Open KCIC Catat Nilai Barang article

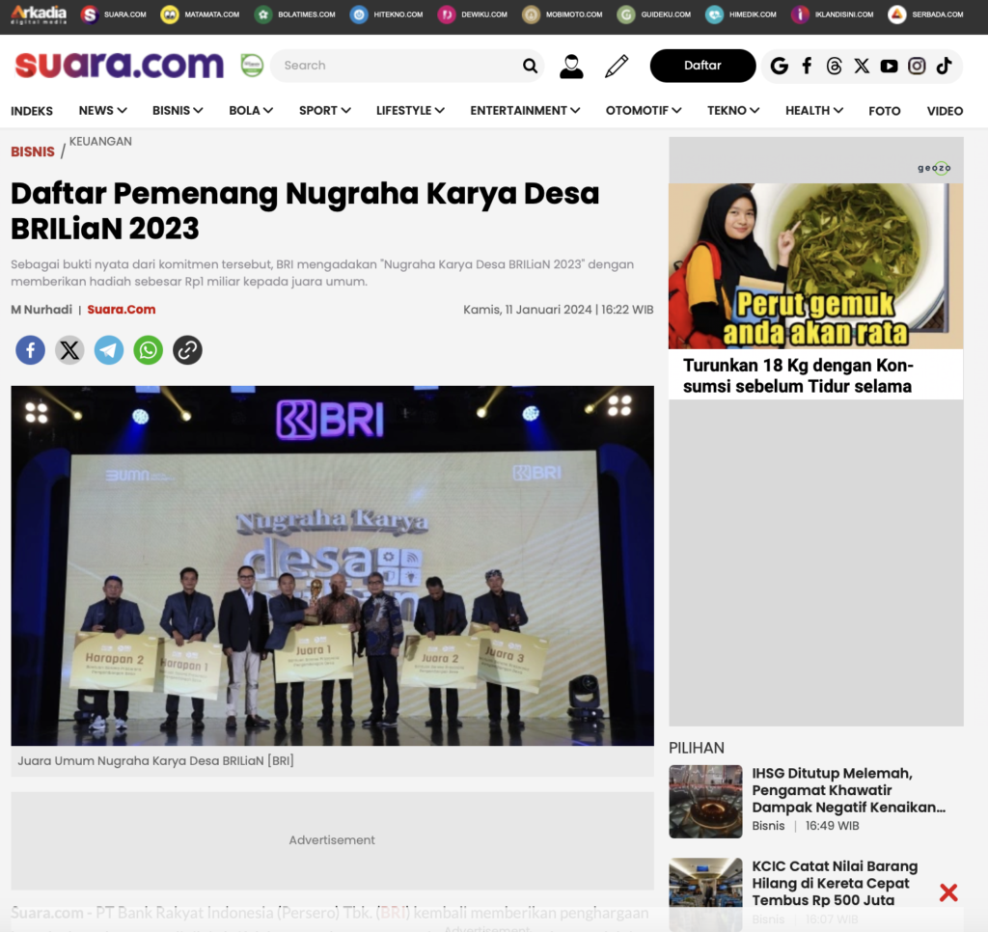coord(835,883)
